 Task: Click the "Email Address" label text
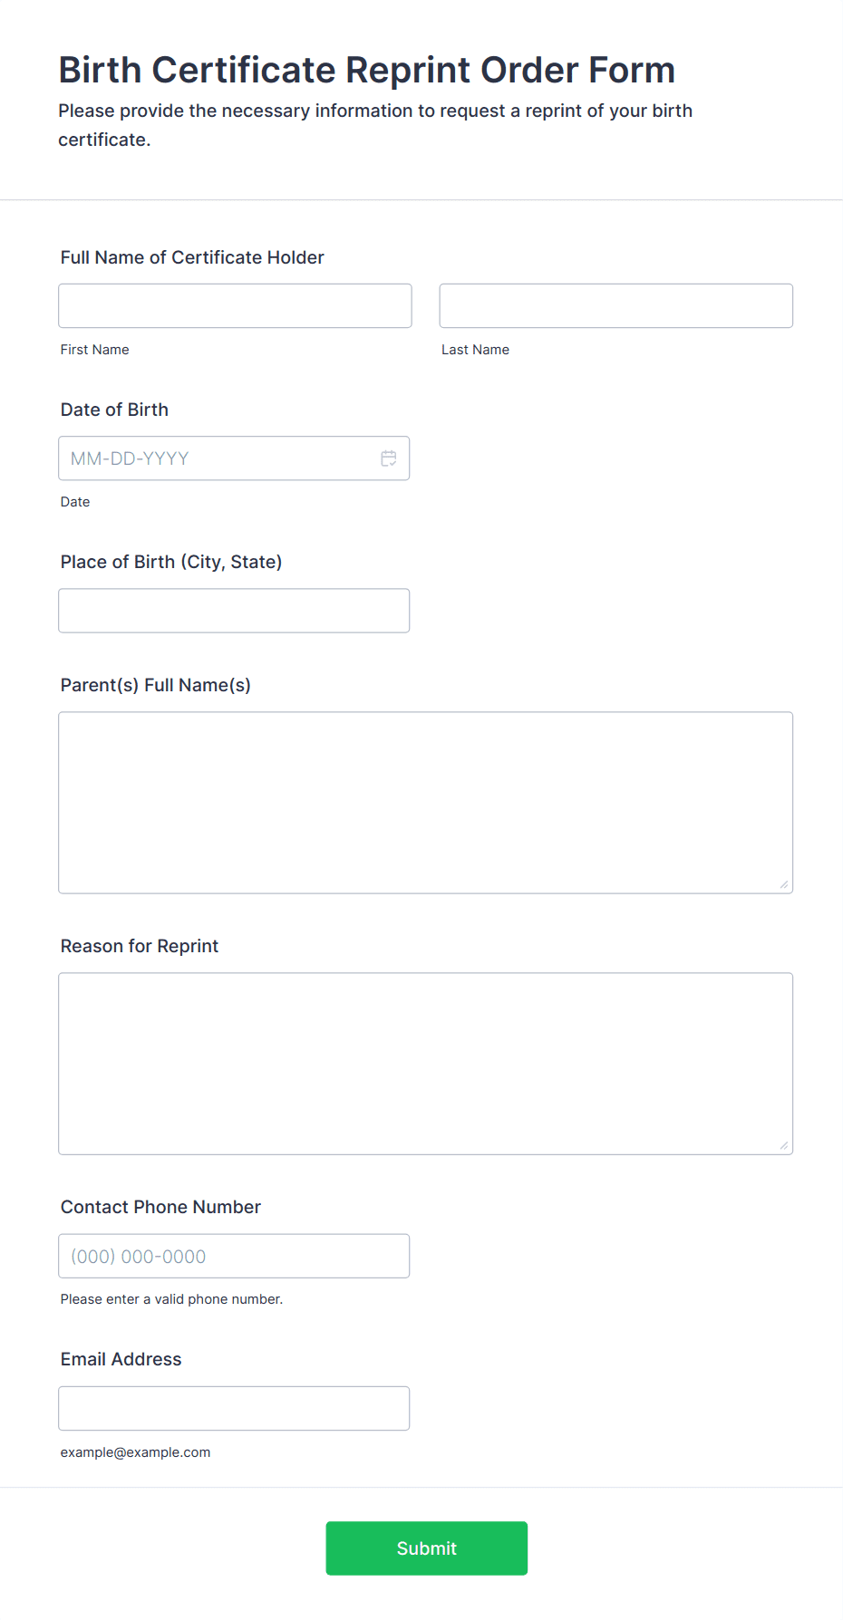[x=121, y=1359]
